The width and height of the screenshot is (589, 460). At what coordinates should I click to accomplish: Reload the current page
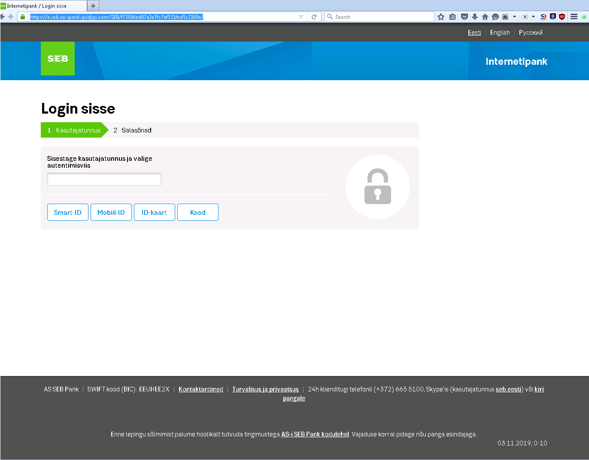pyautogui.click(x=314, y=17)
